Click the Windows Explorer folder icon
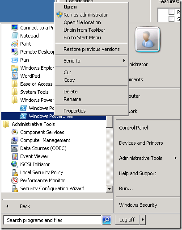Image resolution: width=182 pixels, height=230 pixels. [15, 68]
